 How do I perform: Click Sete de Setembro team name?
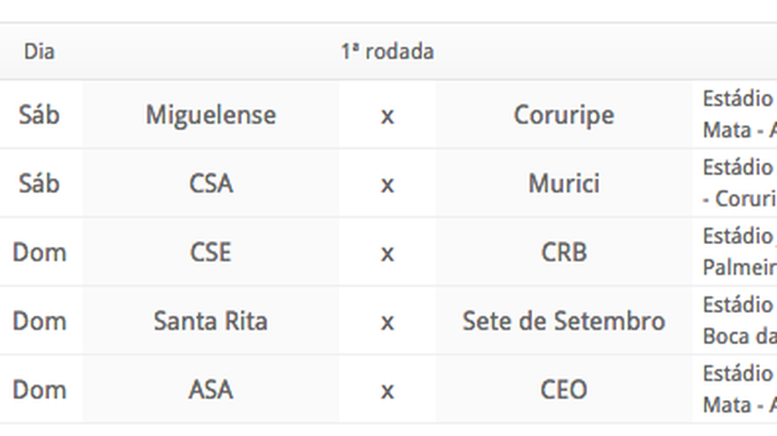(x=564, y=321)
